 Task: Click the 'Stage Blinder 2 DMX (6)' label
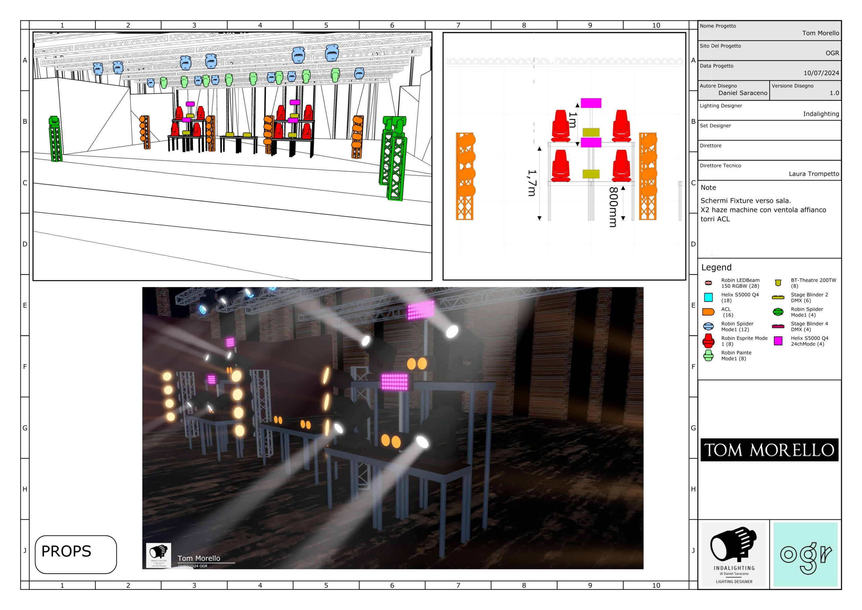809,298
